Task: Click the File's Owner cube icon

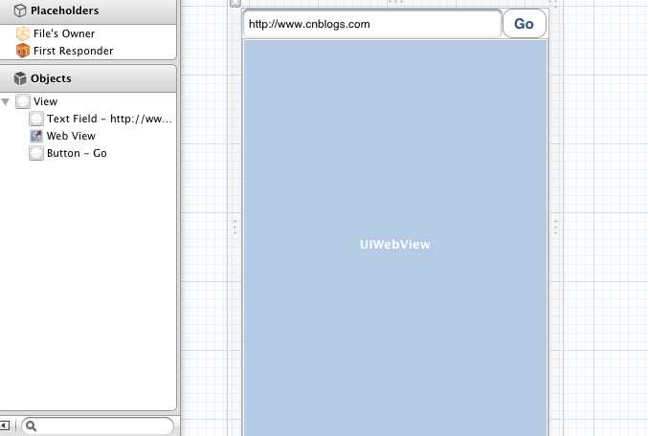Action: (23, 33)
